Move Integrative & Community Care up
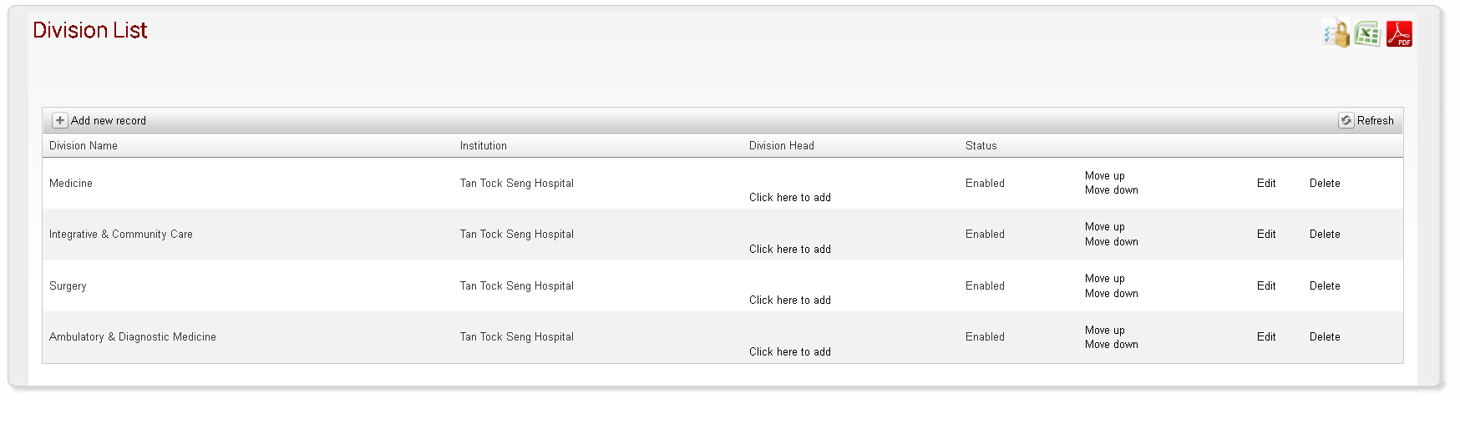This screenshot has height=424, width=1460. pyautogui.click(x=1105, y=227)
